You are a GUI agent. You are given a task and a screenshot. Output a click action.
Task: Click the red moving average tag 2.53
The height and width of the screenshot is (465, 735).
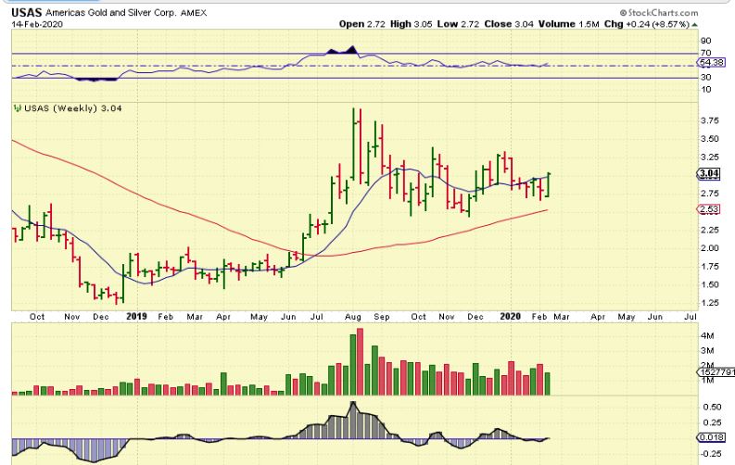coord(709,209)
